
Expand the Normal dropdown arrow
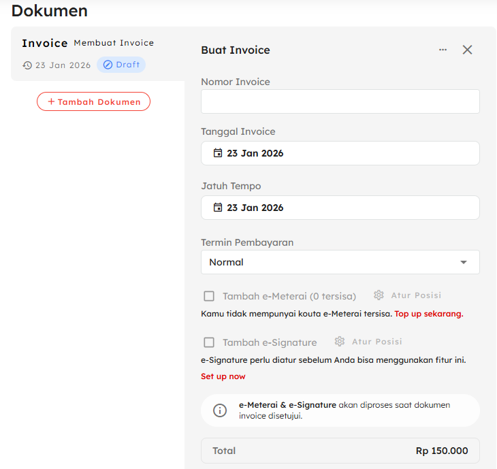point(464,262)
